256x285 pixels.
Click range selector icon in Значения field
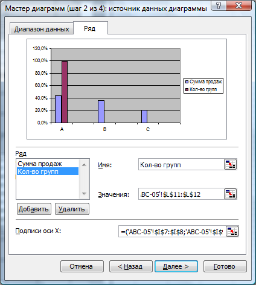tap(230, 194)
